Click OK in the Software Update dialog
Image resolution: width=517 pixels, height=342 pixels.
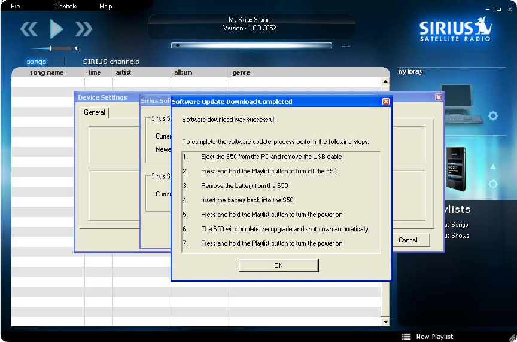(x=278, y=265)
